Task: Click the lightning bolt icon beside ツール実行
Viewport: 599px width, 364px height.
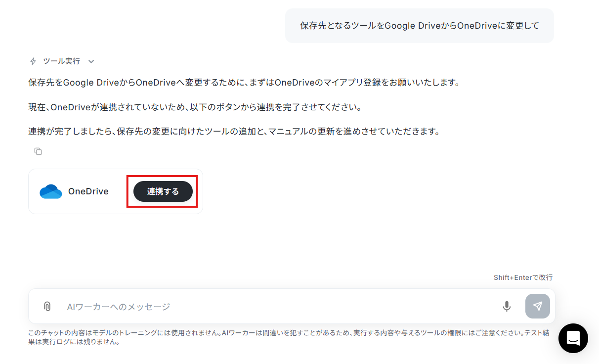Action: (33, 61)
